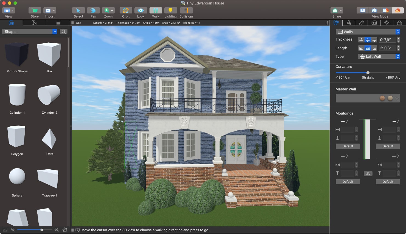Activate the Walk tool

156,11
